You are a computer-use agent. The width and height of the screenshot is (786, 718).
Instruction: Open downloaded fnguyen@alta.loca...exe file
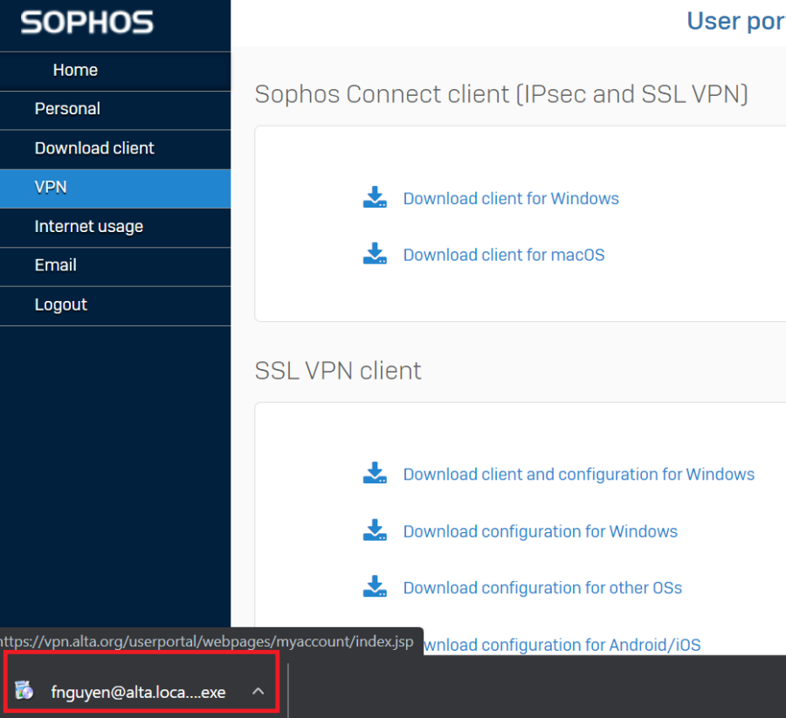(138, 693)
